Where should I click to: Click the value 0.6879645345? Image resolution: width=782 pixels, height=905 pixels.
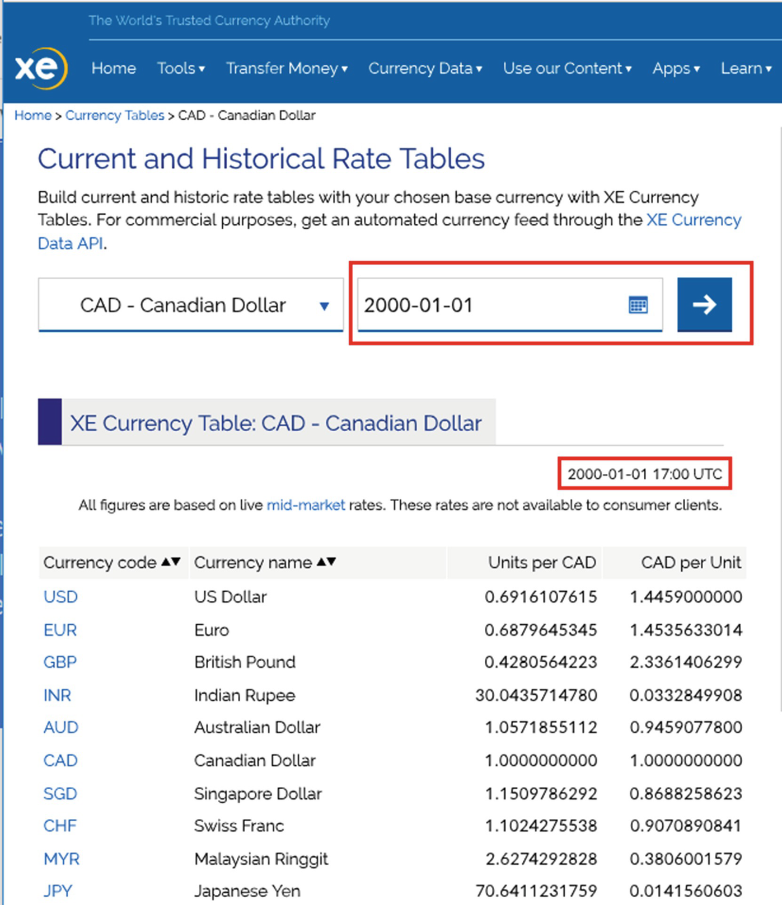(541, 630)
